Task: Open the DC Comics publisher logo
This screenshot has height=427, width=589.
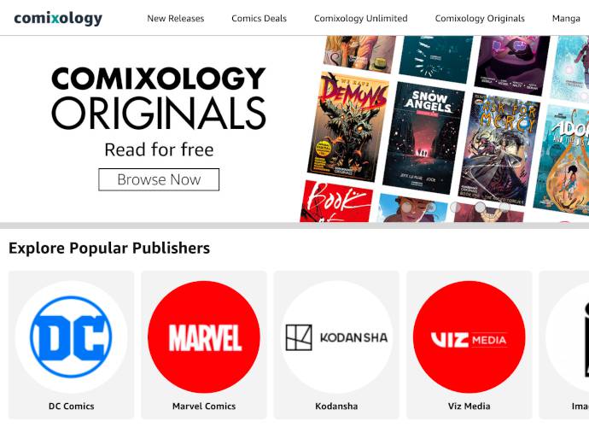Action: tap(71, 336)
